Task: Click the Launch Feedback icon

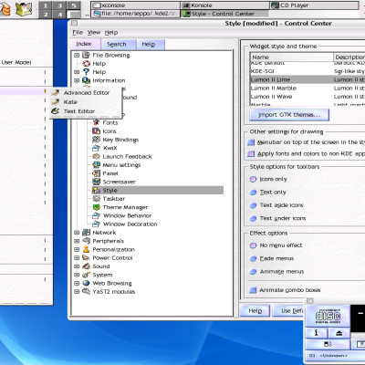Action: tap(97, 156)
